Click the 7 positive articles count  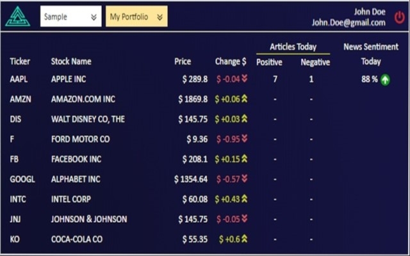(275, 79)
